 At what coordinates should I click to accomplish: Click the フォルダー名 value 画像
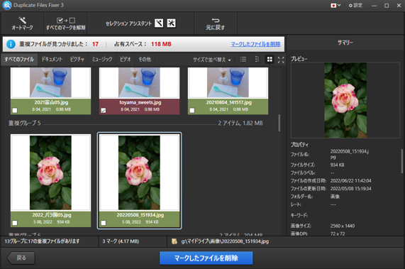pyautogui.click(x=335, y=197)
